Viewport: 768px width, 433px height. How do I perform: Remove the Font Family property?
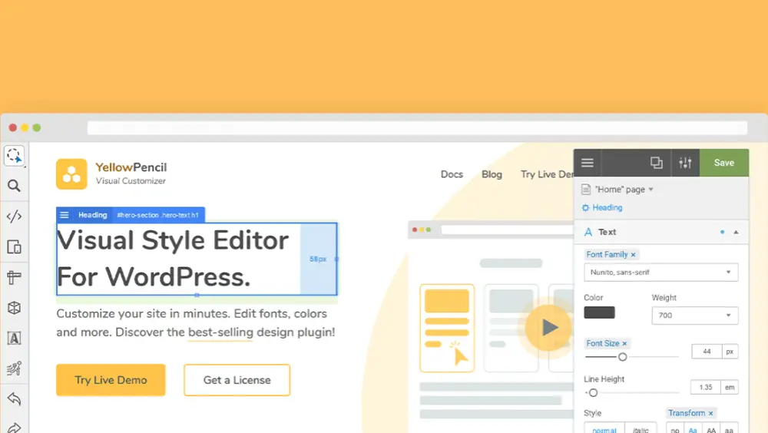pos(634,255)
